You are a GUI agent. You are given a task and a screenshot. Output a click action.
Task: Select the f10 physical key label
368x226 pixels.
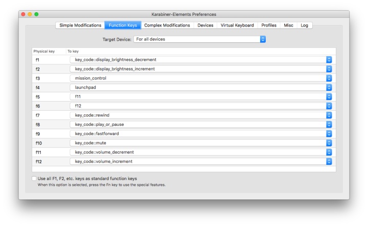coord(39,143)
